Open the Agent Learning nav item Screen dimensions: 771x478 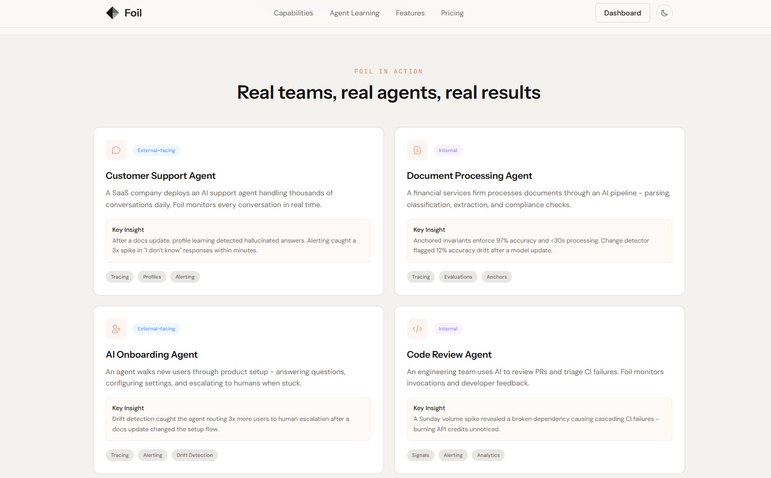click(355, 13)
